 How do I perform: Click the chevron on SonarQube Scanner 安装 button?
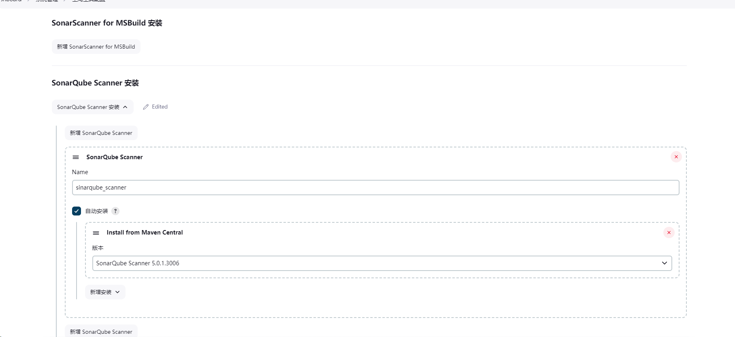[125, 107]
